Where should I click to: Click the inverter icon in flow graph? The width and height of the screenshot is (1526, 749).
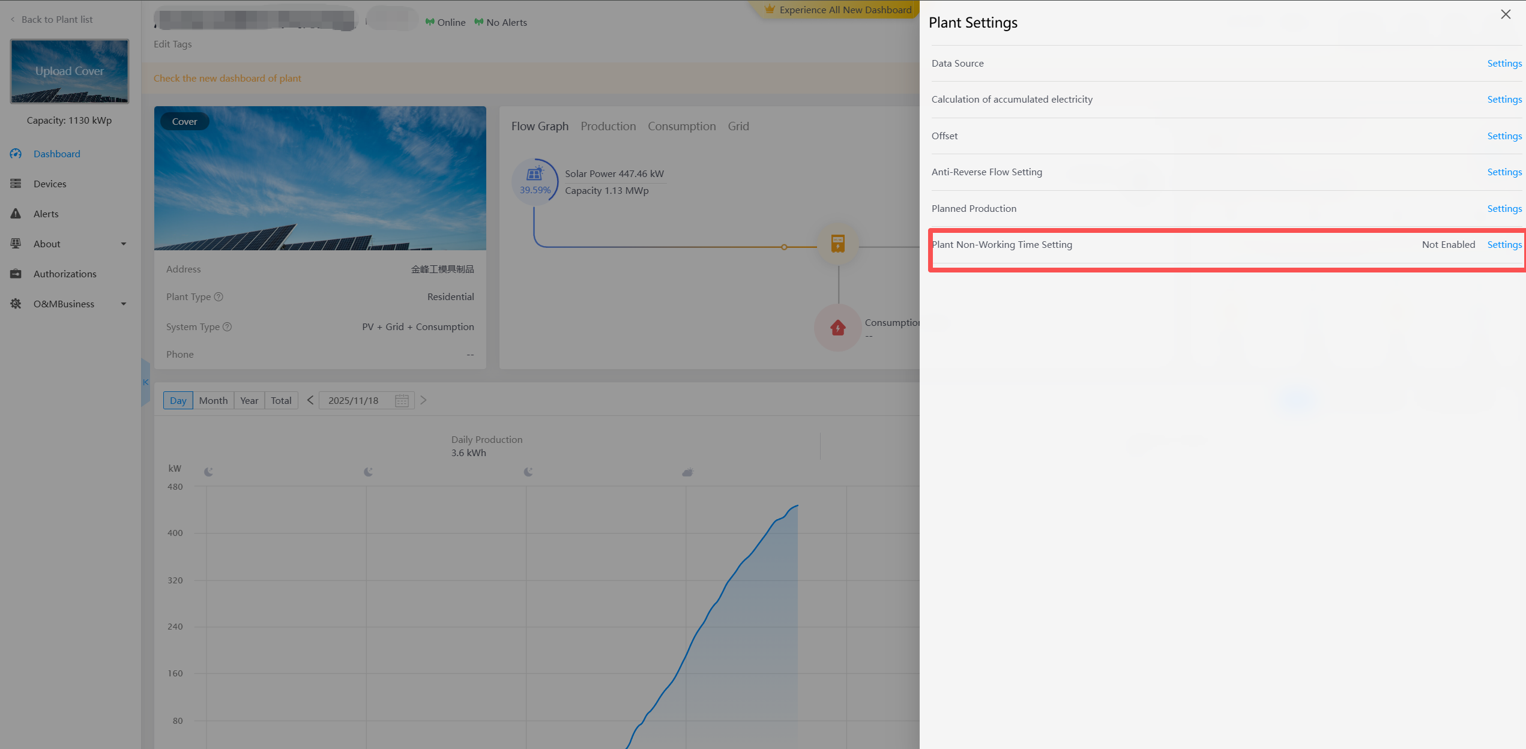(x=837, y=244)
